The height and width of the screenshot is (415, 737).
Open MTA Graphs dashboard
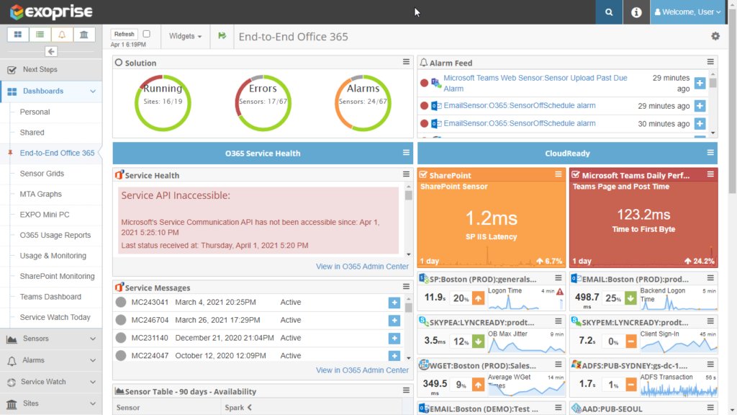[x=41, y=195]
